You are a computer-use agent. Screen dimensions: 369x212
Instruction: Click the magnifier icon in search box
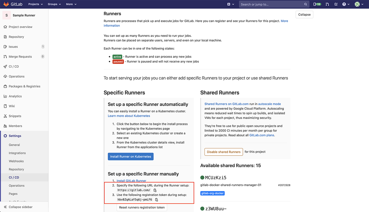pyautogui.click(x=306, y=4)
